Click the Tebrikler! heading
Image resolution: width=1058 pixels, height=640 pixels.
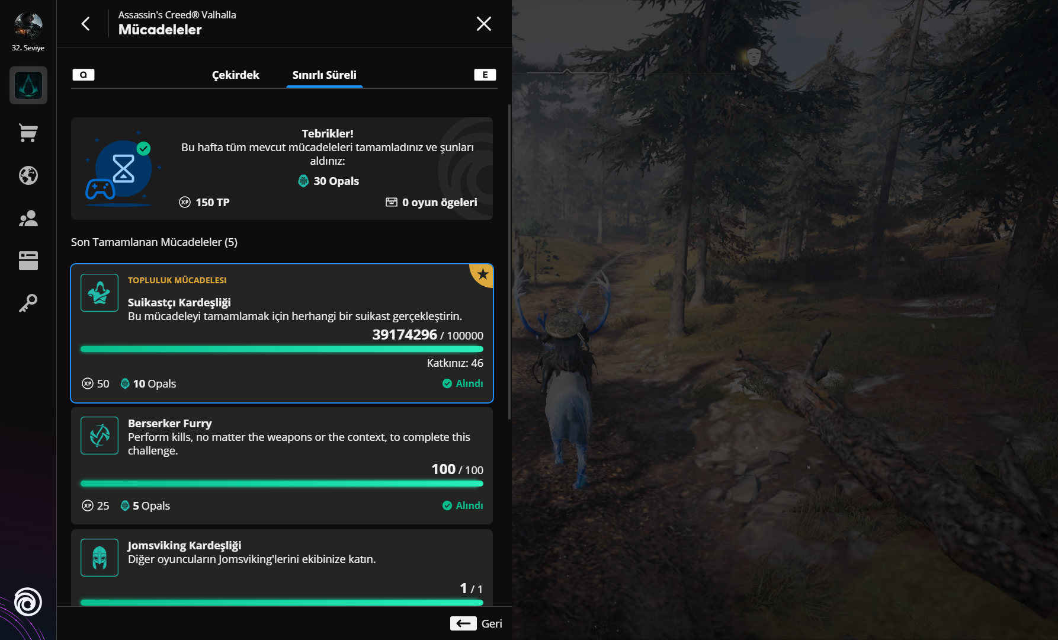[x=328, y=133]
